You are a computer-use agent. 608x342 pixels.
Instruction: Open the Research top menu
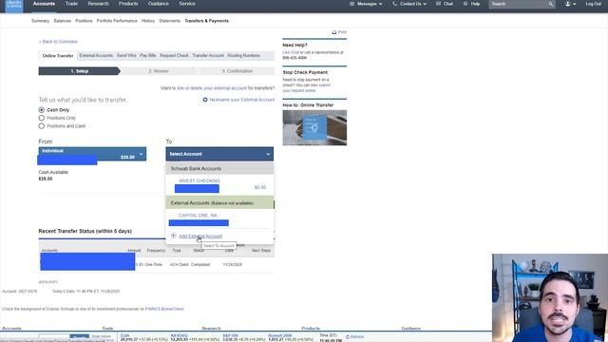(x=98, y=4)
